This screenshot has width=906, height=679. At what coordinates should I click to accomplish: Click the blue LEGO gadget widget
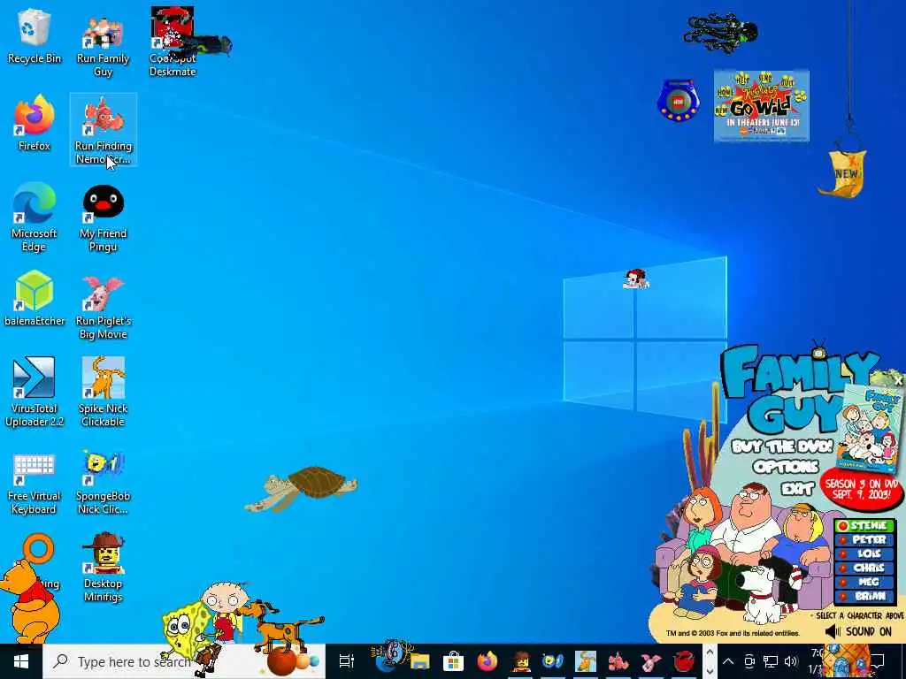pos(679,101)
